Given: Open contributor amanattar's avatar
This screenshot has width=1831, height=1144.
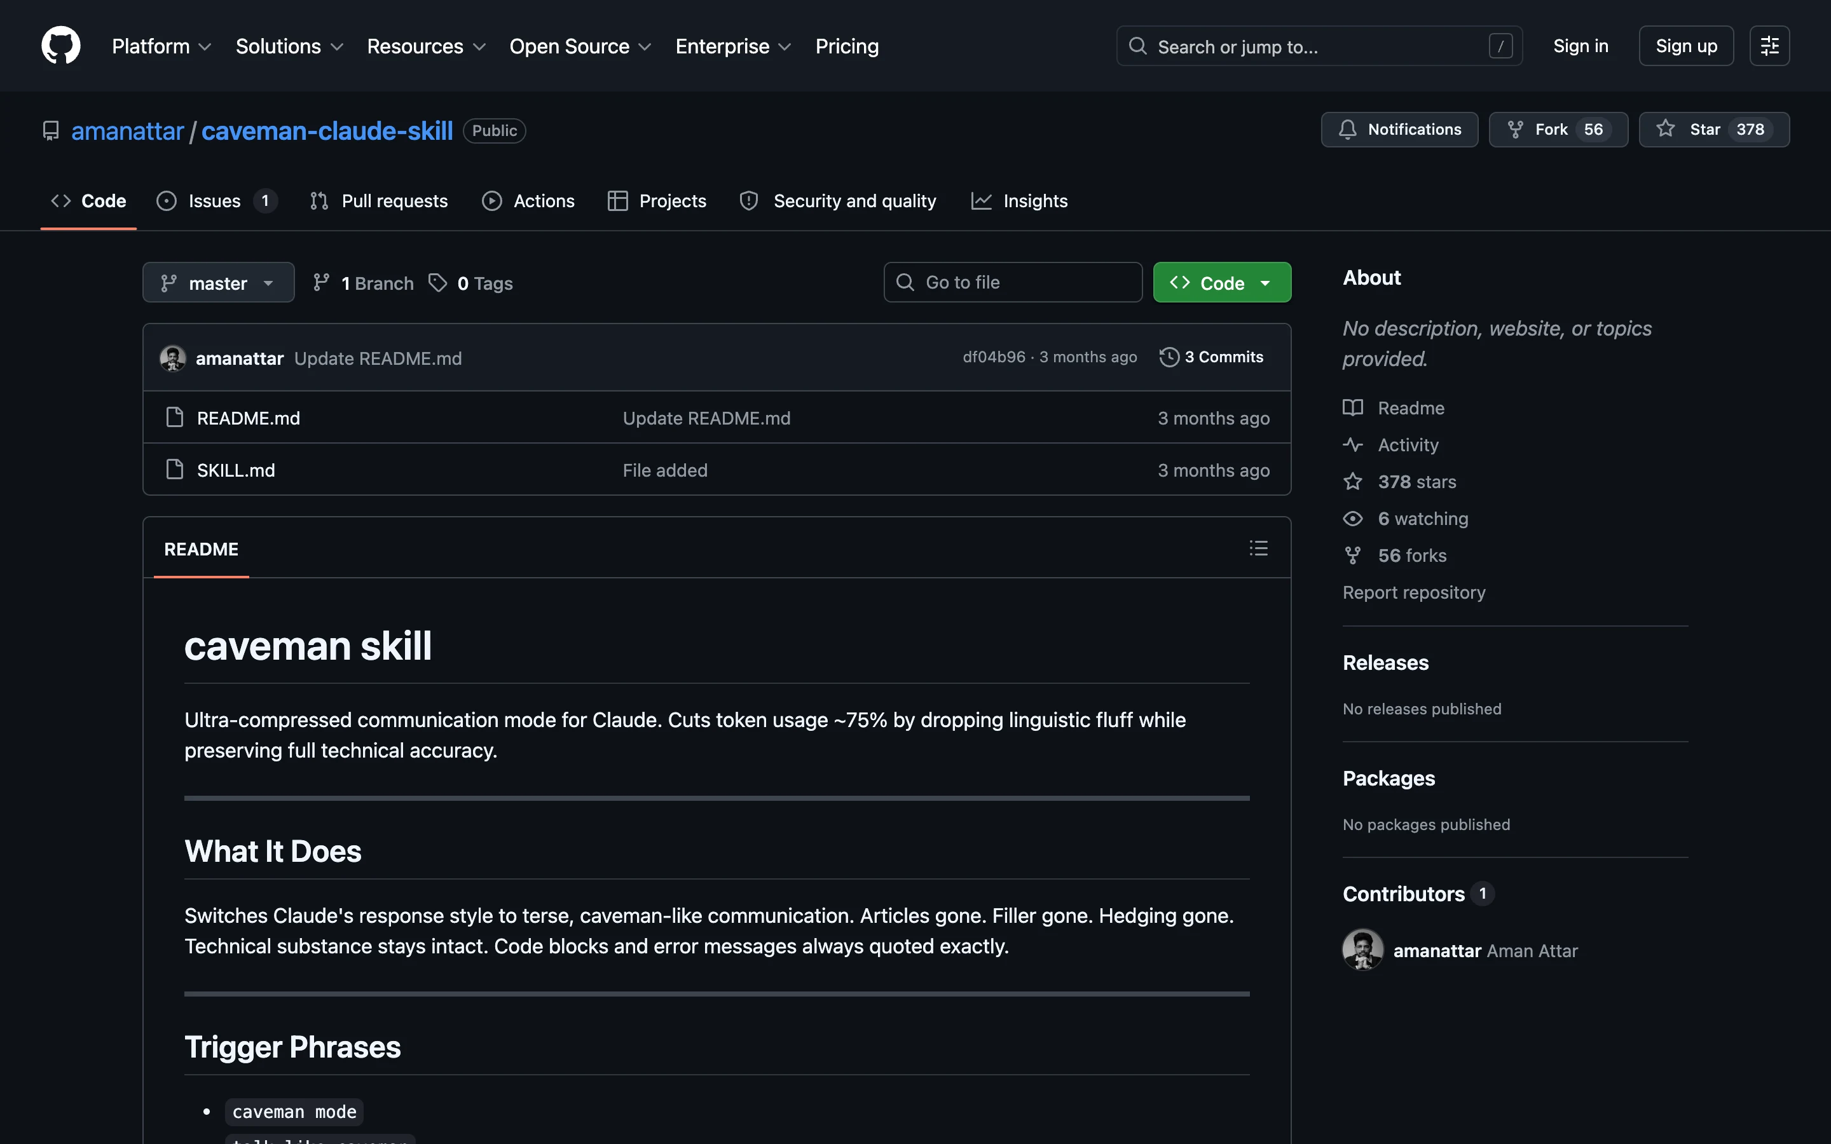Looking at the screenshot, I should [x=1362, y=950].
